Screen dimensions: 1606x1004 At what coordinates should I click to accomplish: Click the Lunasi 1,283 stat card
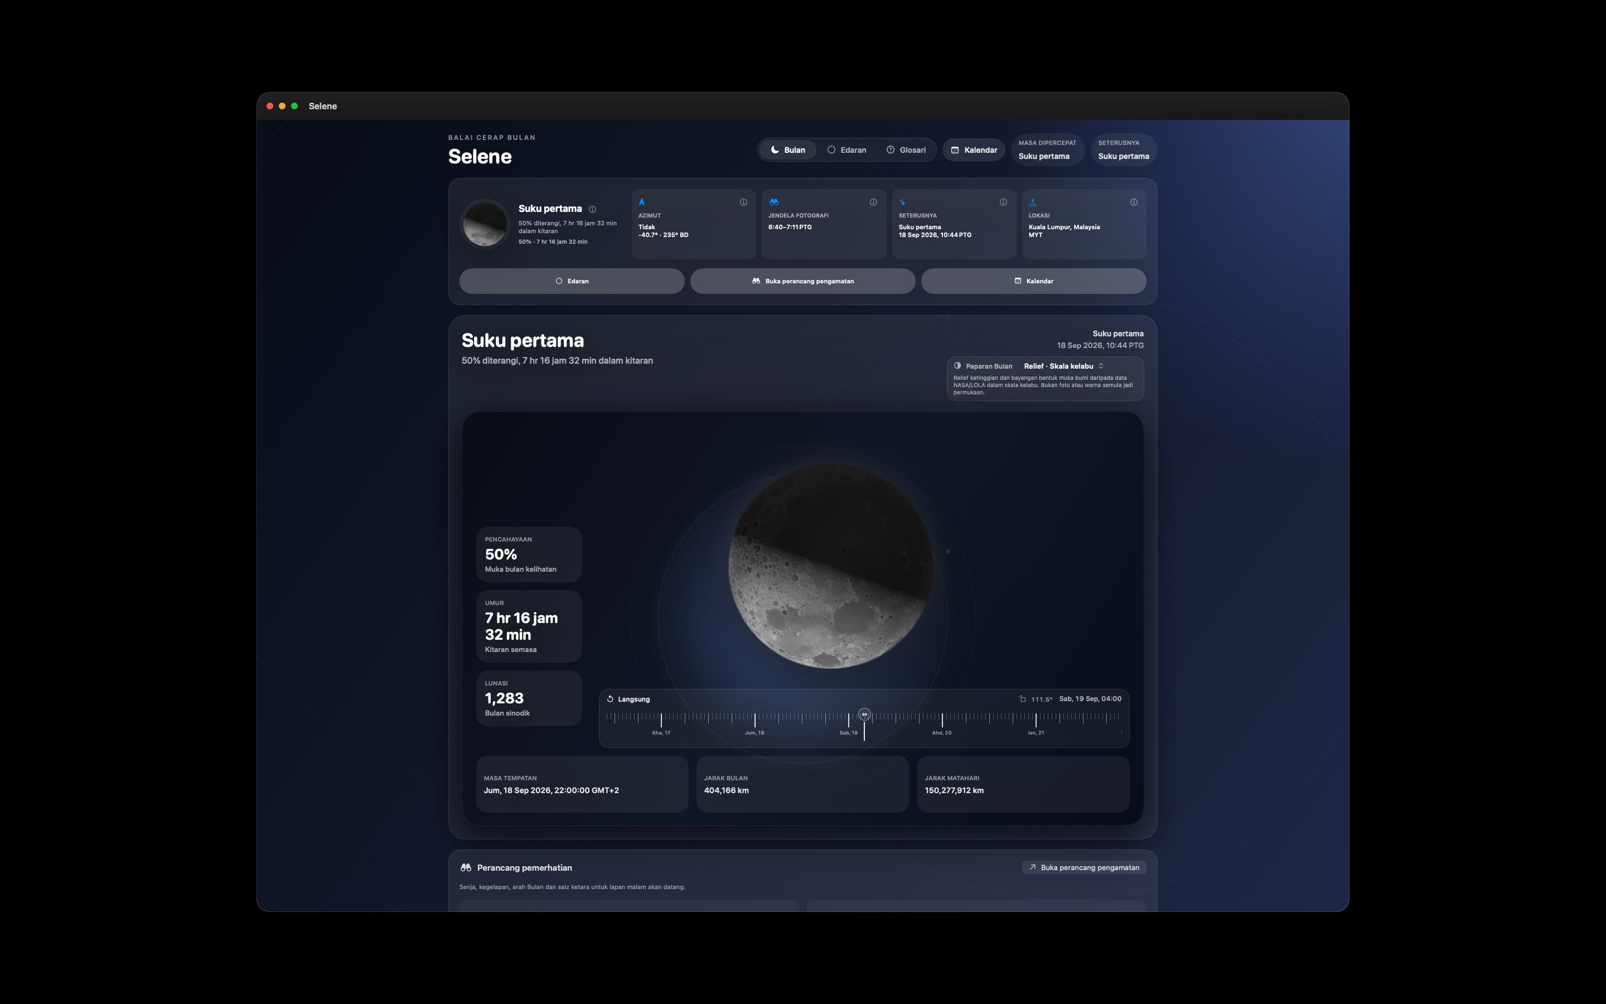529,698
